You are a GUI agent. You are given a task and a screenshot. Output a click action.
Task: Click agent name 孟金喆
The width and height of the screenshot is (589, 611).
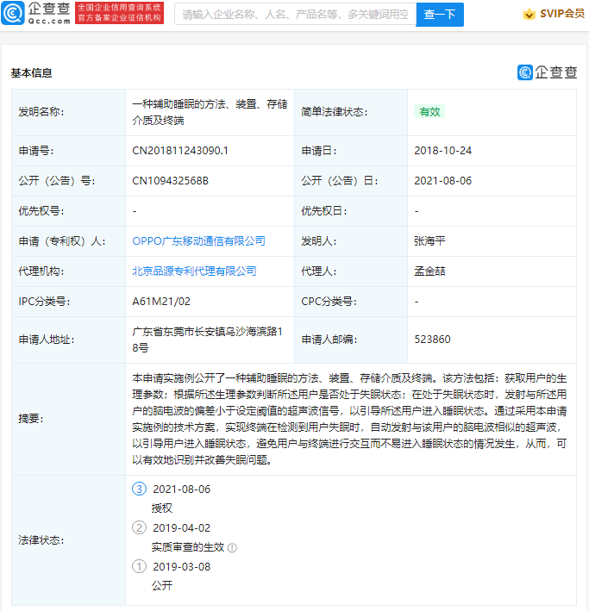pyautogui.click(x=429, y=271)
